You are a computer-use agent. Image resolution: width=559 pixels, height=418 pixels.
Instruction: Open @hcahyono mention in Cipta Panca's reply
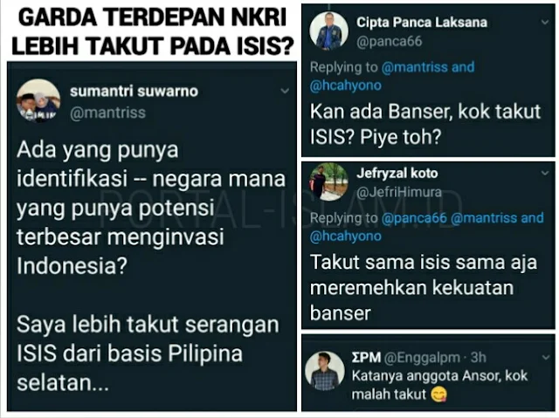click(346, 86)
